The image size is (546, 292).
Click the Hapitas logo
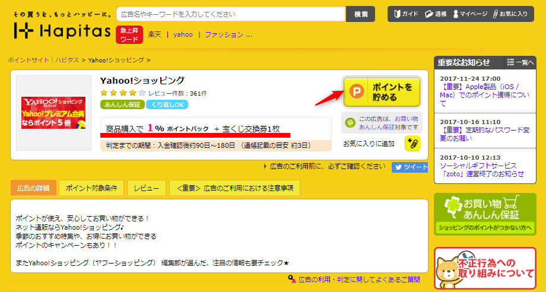pyautogui.click(x=62, y=30)
